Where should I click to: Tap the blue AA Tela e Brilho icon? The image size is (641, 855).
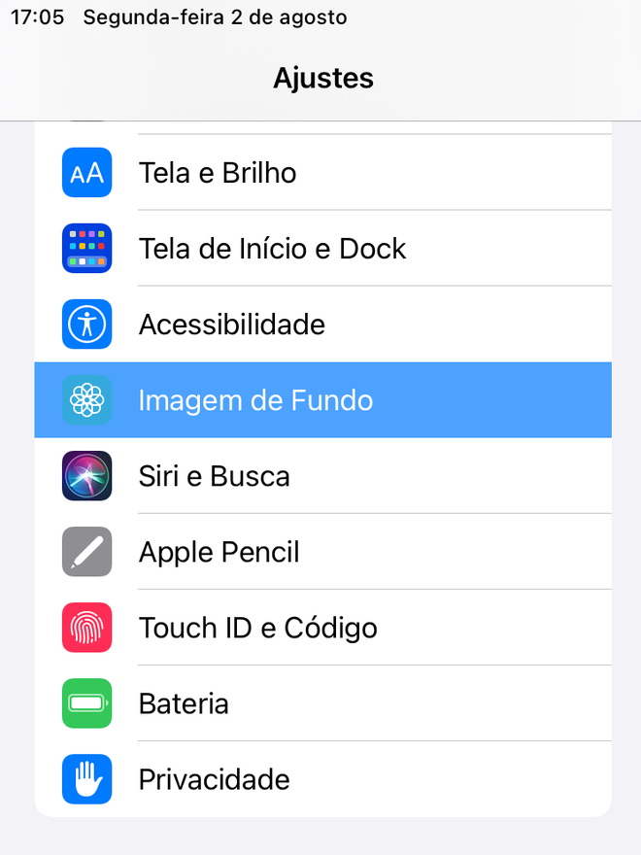(x=86, y=172)
